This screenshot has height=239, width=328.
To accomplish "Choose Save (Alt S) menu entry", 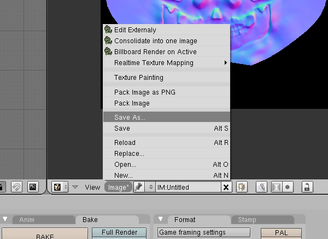I will [x=167, y=128].
